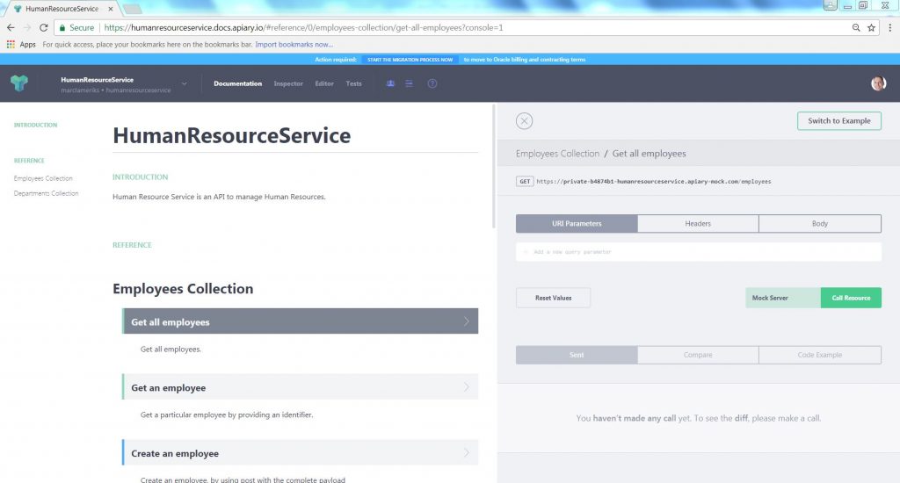Click the add new query parameter field
Screen dimensions: 900x483
click(x=698, y=252)
